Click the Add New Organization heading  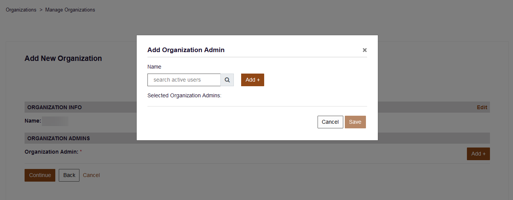tap(63, 58)
